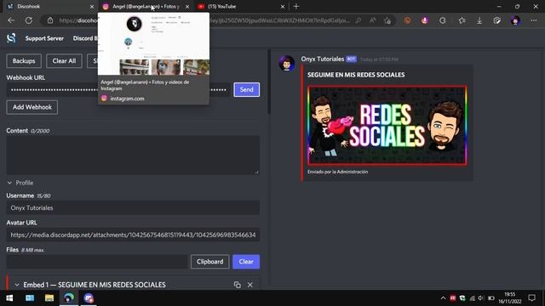Open the taskbar clock showing 19:55
This screenshot has width=545, height=306.
click(510, 298)
